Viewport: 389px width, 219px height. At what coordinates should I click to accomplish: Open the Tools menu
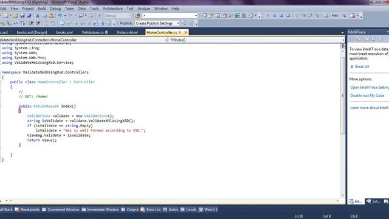tap(94, 9)
